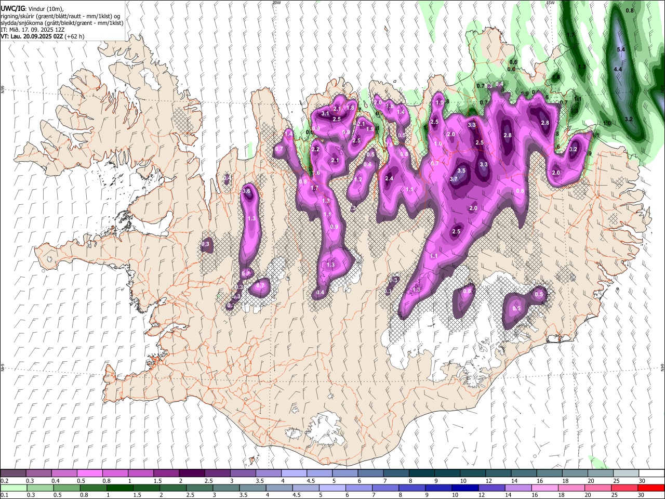
Task: Click the '(+62 h)' forecast offset text
Action: pyautogui.click(x=74, y=36)
